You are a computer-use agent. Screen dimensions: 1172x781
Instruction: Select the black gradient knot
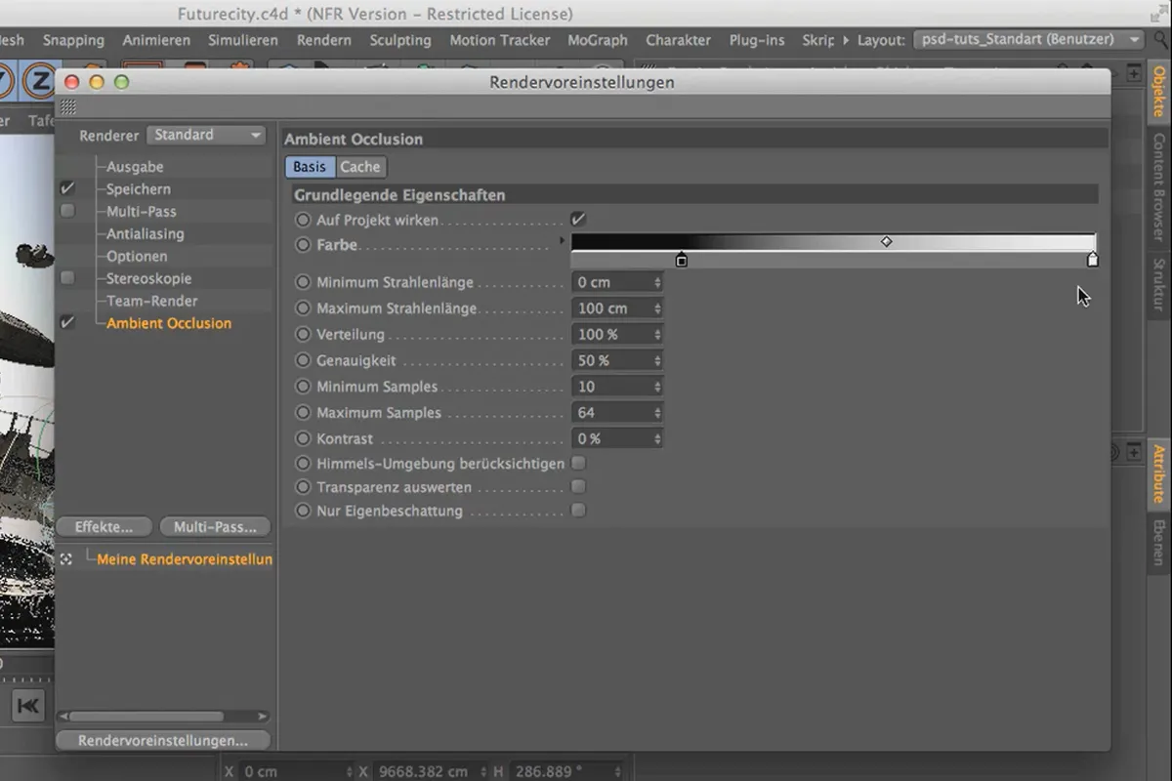pos(682,260)
